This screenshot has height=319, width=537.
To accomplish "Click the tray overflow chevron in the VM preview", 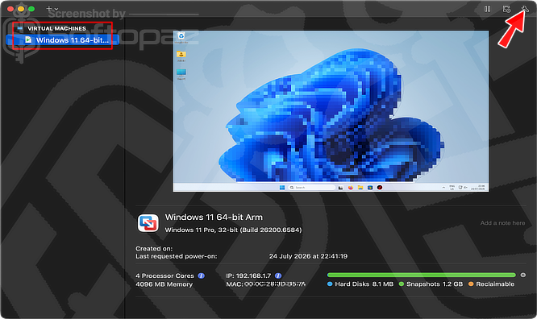I will 443,187.
